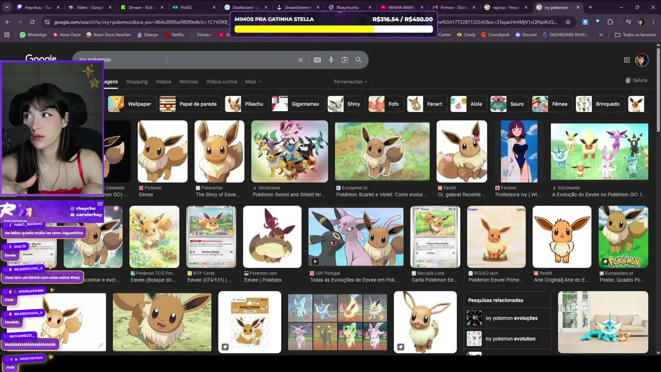
Task: Open the Eldarya bookmark
Action: point(147,35)
